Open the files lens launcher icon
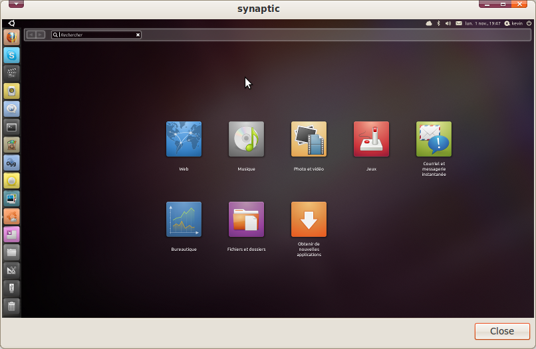 coord(11,252)
